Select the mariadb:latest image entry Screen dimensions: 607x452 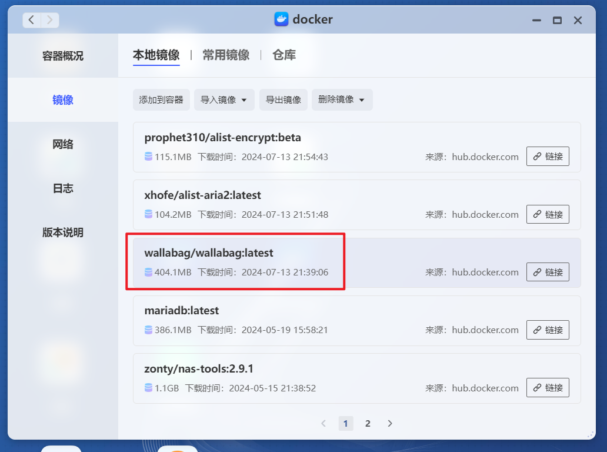[x=294, y=320]
